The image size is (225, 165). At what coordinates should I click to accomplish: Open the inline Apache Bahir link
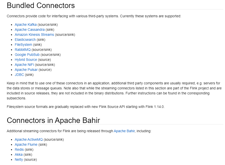click(124, 131)
